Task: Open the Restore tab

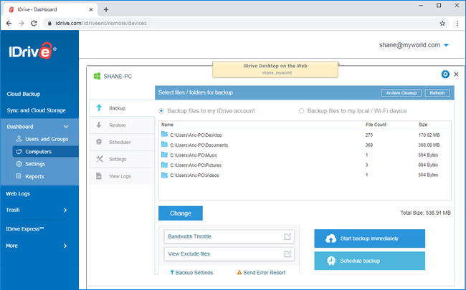Action: [122, 125]
